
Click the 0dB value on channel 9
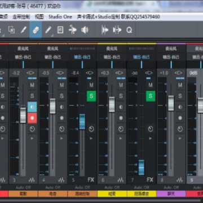pos(193,73)
